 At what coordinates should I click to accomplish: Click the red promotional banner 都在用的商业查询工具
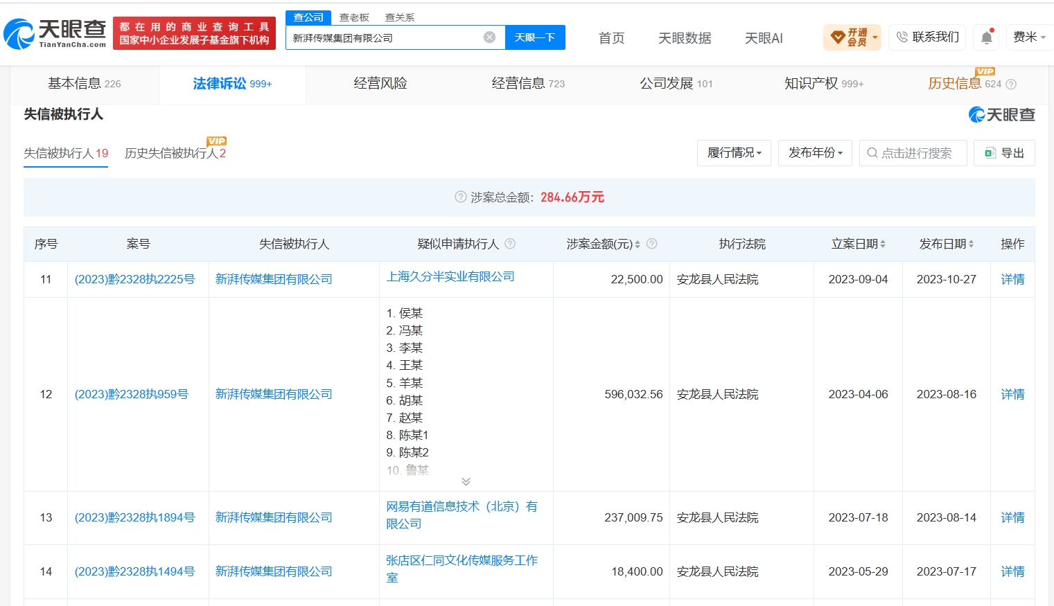(194, 33)
